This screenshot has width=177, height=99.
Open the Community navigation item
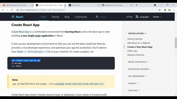click(81, 17)
